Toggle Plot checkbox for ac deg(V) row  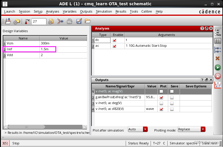pyautogui.click(x=161, y=103)
